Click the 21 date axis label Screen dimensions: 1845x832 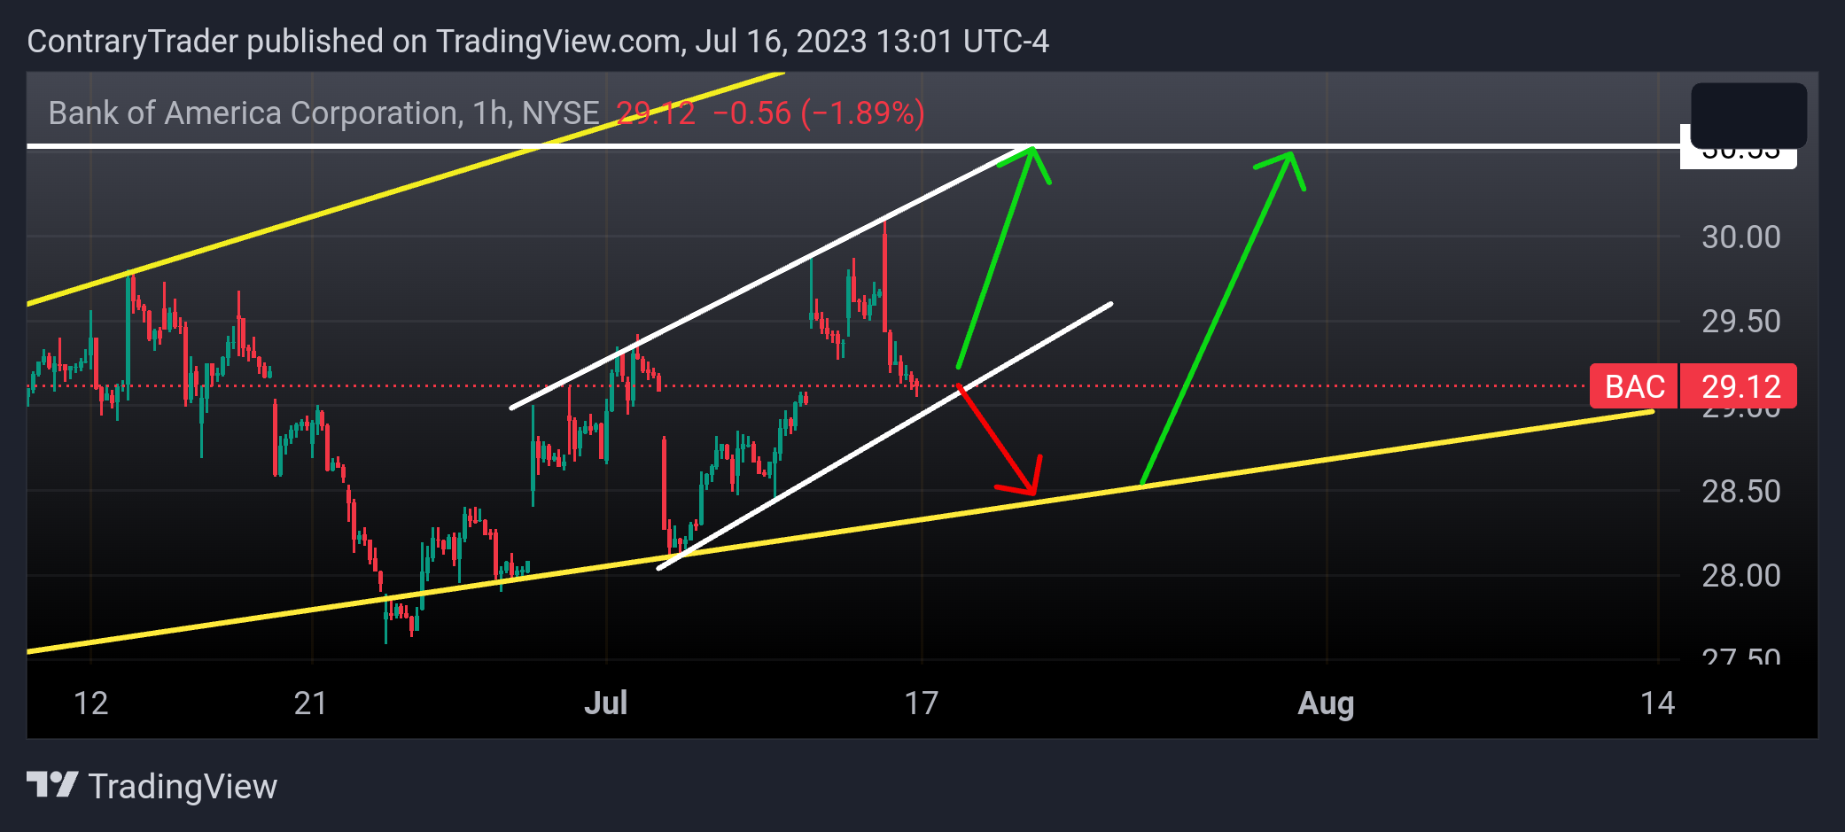(x=310, y=703)
